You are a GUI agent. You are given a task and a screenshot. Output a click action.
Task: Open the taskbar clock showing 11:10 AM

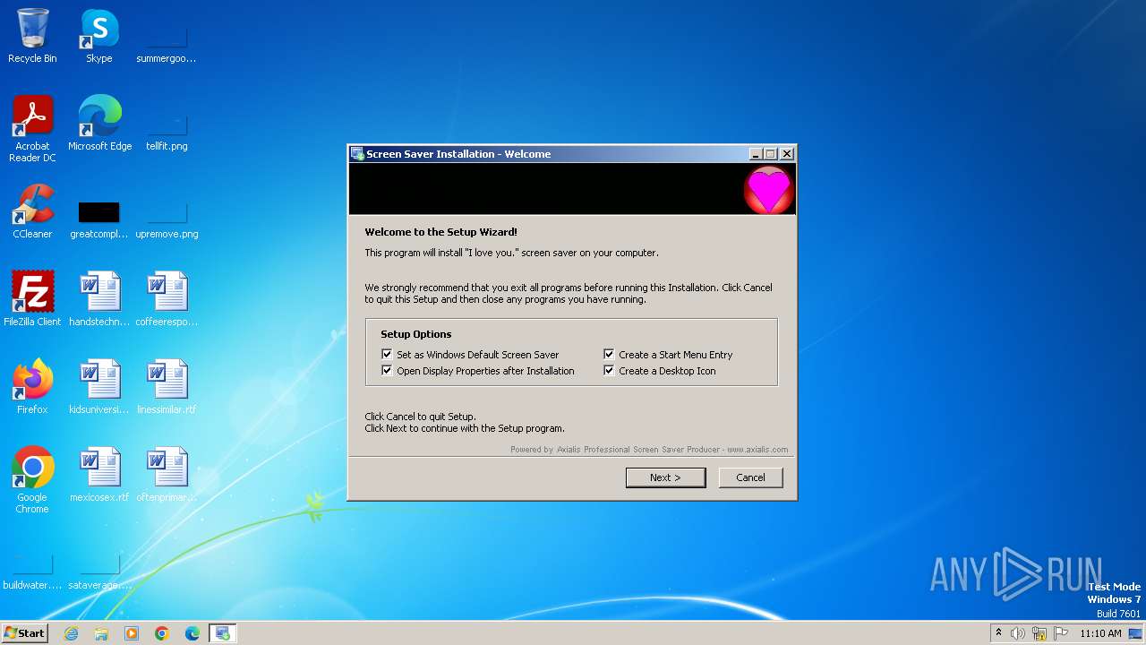point(1100,633)
